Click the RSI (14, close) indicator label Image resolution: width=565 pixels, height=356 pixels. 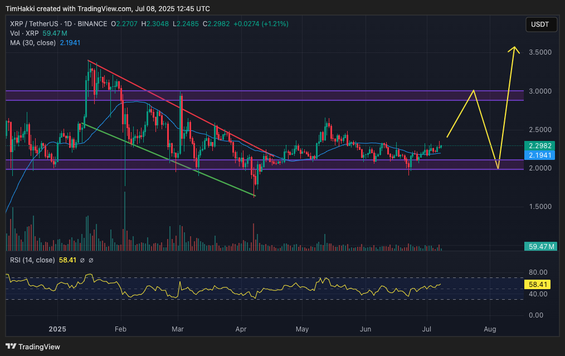pyautogui.click(x=32, y=260)
